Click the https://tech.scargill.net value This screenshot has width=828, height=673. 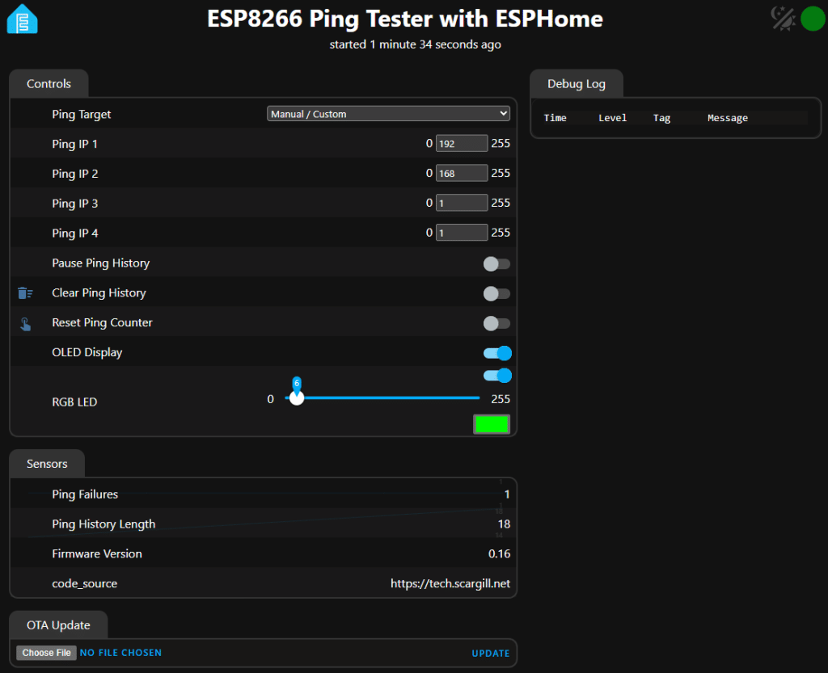click(450, 583)
